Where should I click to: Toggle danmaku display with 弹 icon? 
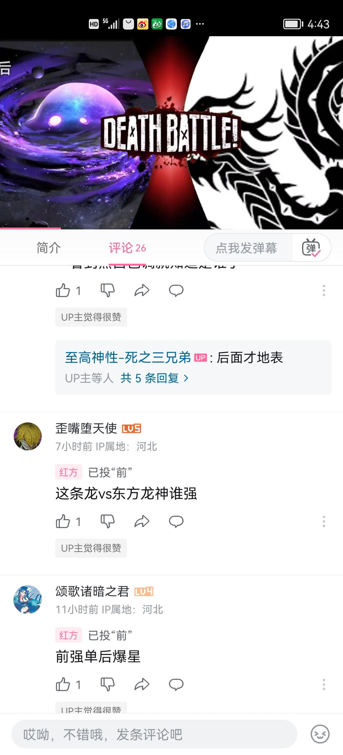tap(311, 248)
